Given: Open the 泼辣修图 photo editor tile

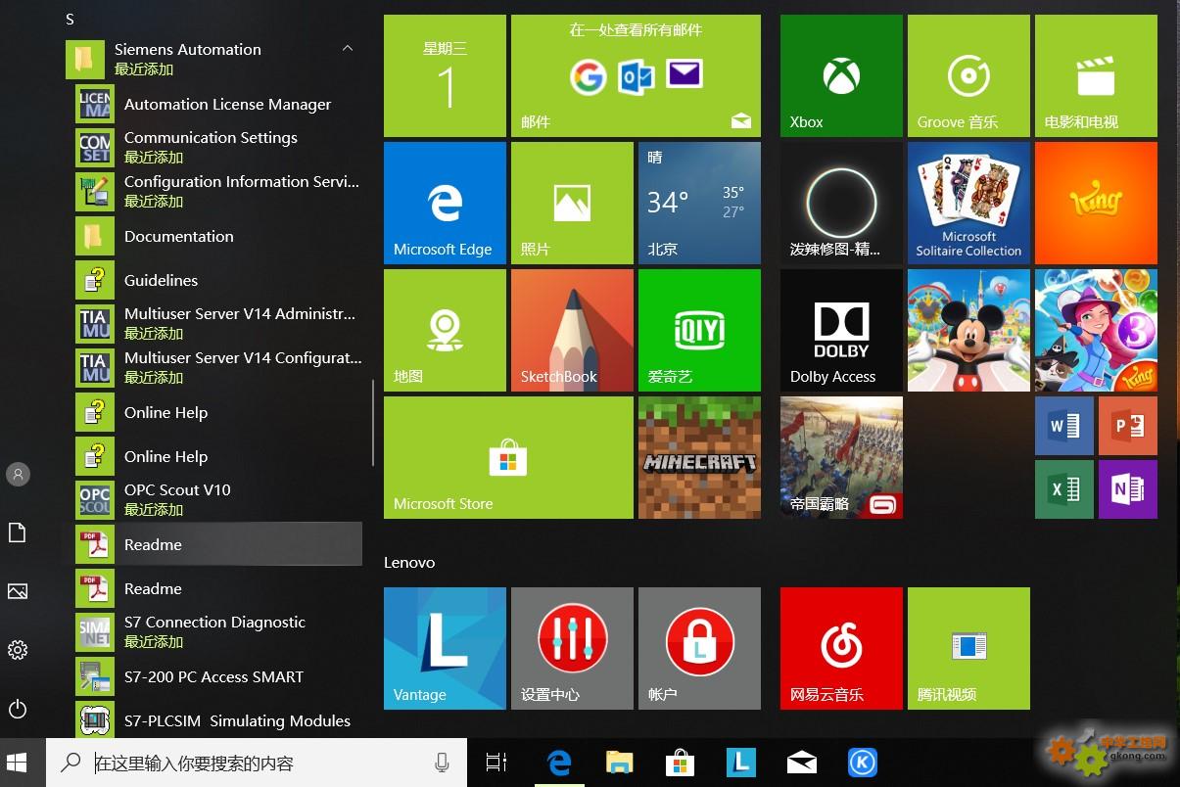Looking at the screenshot, I should [x=841, y=203].
